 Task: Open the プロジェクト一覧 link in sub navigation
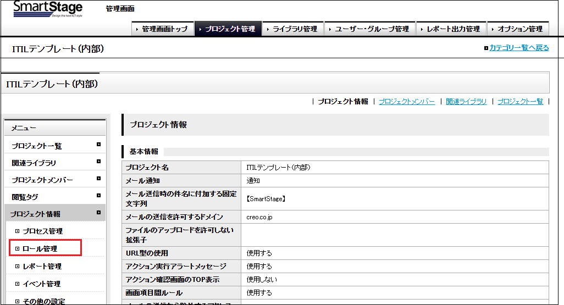(x=520, y=102)
